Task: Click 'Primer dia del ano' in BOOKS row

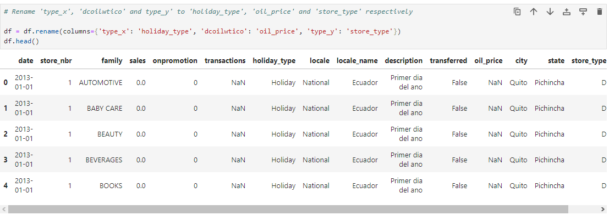Action: coord(406,185)
